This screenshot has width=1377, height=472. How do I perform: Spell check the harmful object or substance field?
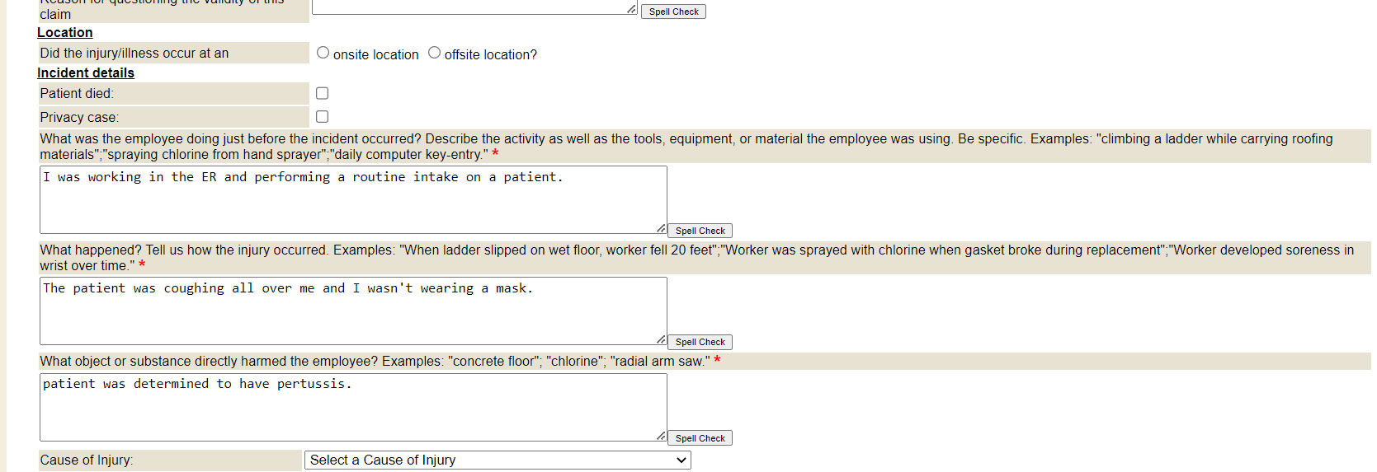point(700,438)
